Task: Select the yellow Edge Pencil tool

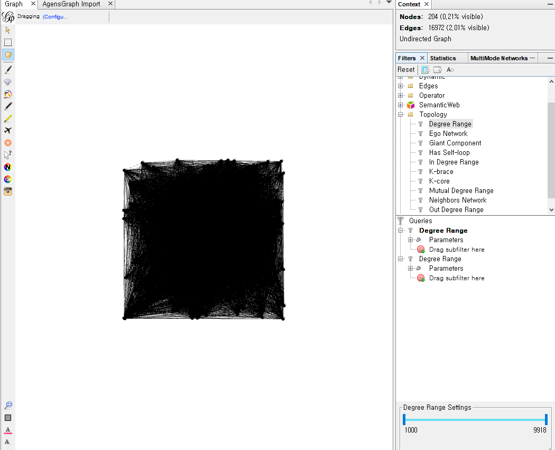Action: point(8,118)
